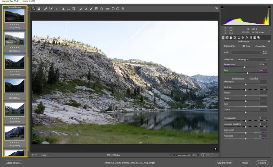This screenshot has height=167, width=273.
Task: Open preview options menu icon
Action: click(x=217, y=155)
